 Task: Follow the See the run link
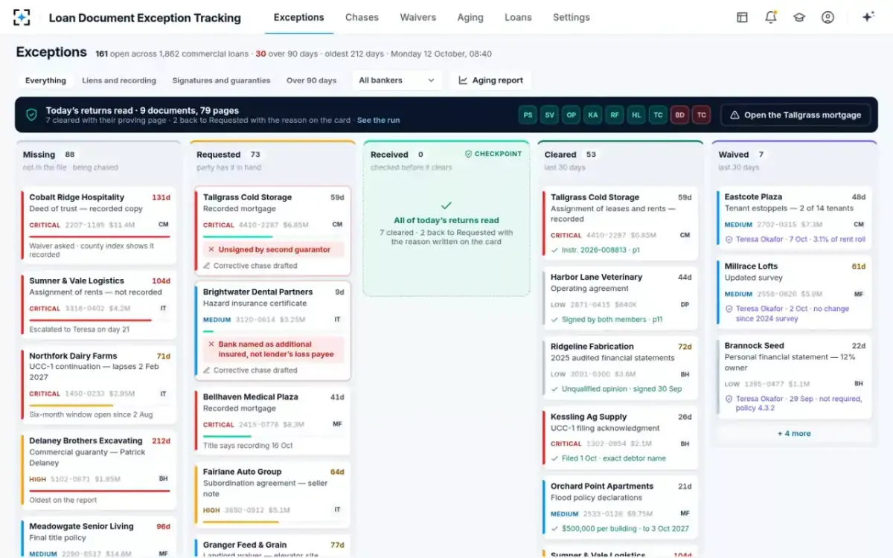[x=378, y=120]
